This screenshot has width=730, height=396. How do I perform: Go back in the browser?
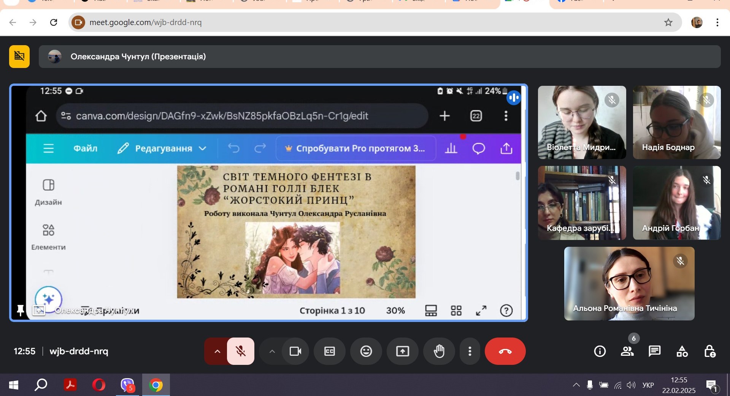pyautogui.click(x=13, y=22)
